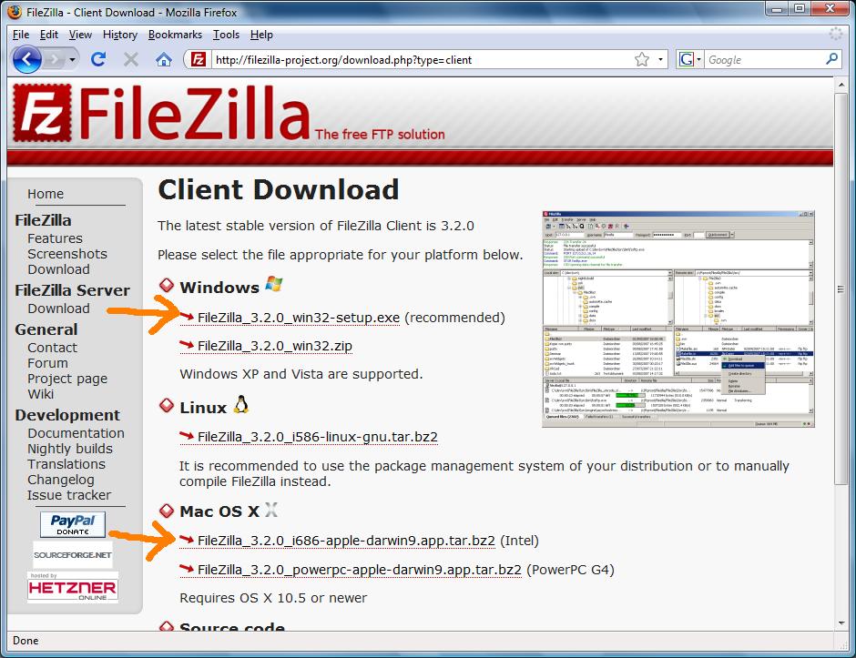Open Download under FileZilla Server section
856x658 pixels.
pyautogui.click(x=58, y=309)
